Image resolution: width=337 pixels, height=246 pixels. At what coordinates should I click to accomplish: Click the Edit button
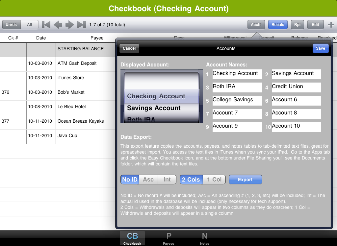315,25
